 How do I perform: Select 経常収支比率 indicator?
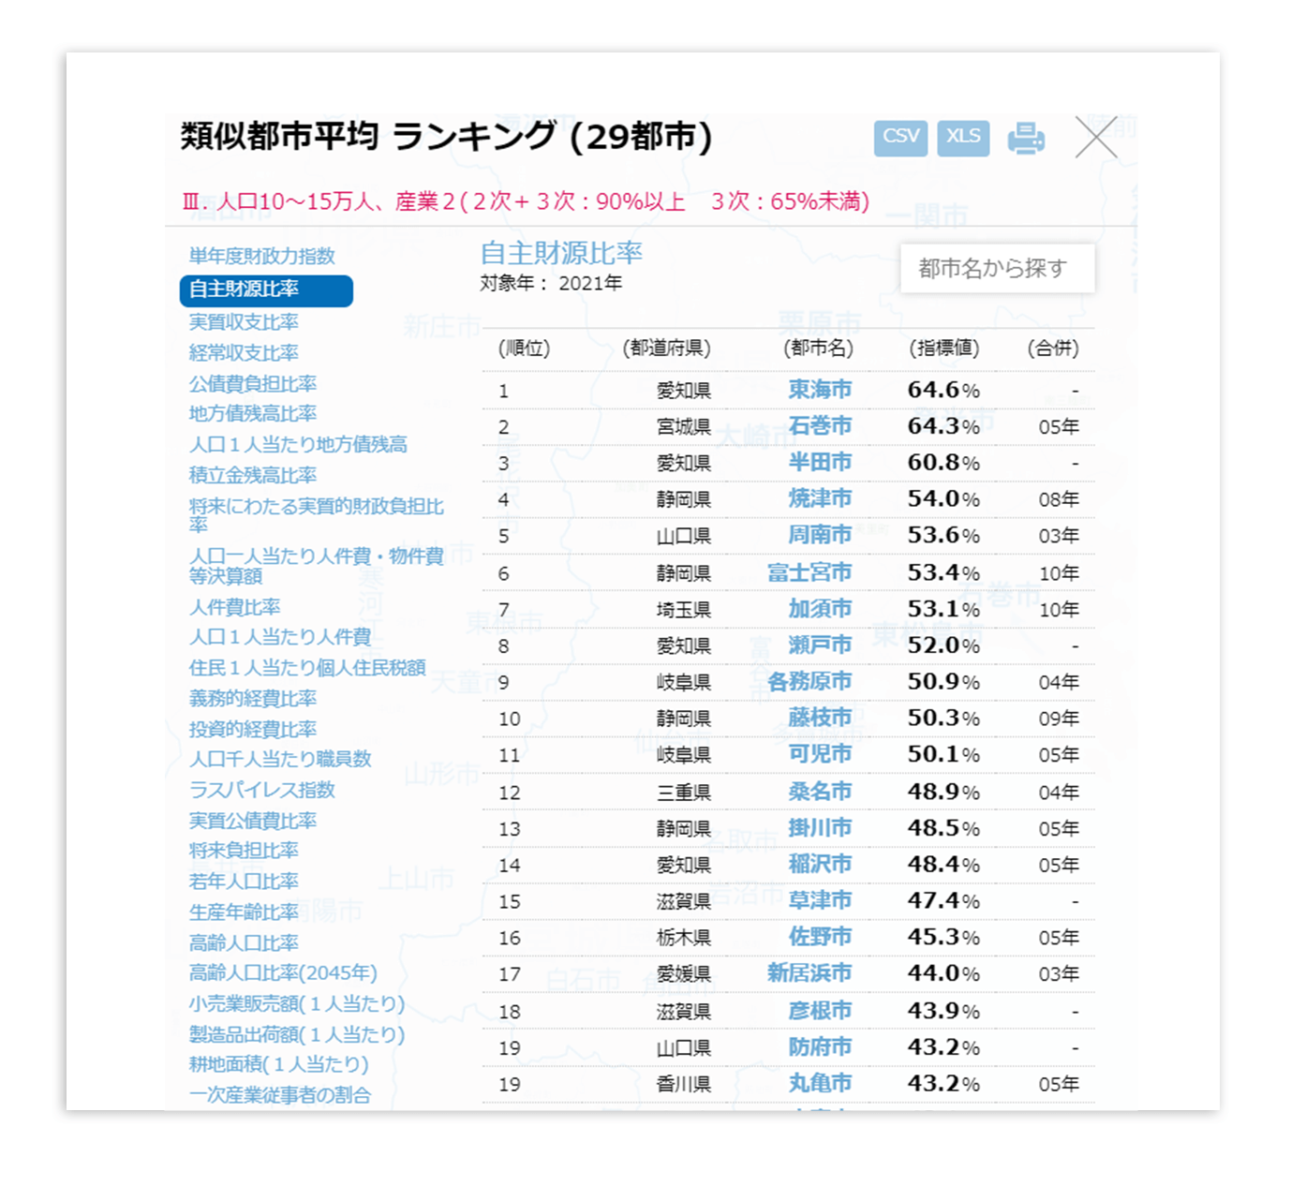tap(244, 353)
